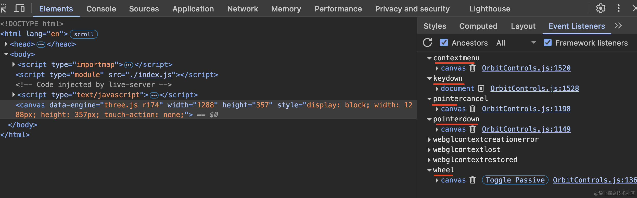
Task: Remove the pointerdown canvas listener
Action: coord(473,129)
